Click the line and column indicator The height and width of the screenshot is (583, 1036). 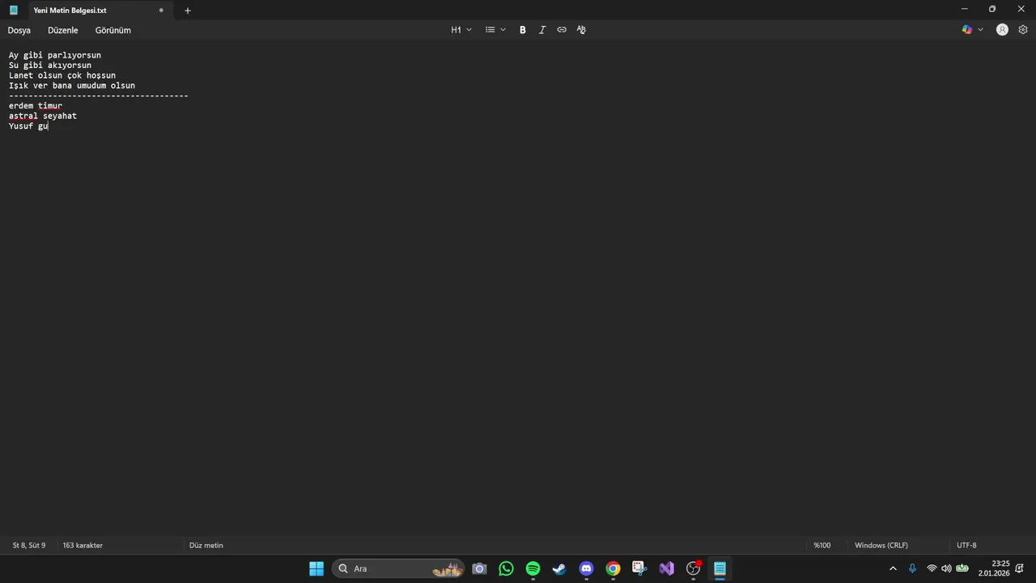point(29,546)
